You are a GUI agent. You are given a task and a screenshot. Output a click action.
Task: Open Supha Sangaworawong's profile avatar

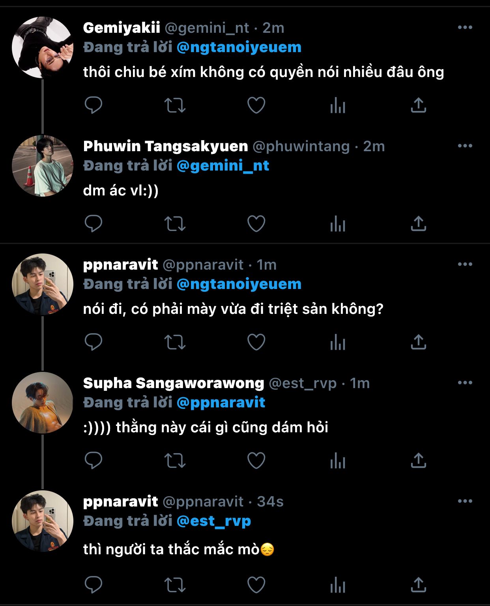point(43,403)
